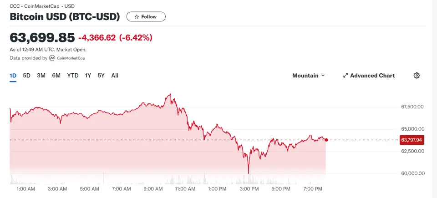Follow Bitcoin USD ticker
This screenshot has width=437, height=198.
[146, 17]
